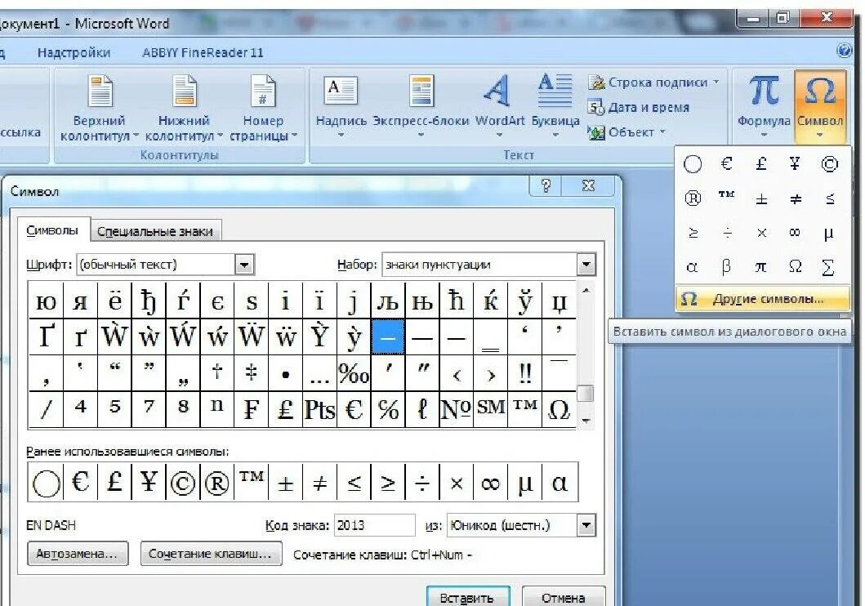Switch to the Символы tab

pyautogui.click(x=52, y=230)
